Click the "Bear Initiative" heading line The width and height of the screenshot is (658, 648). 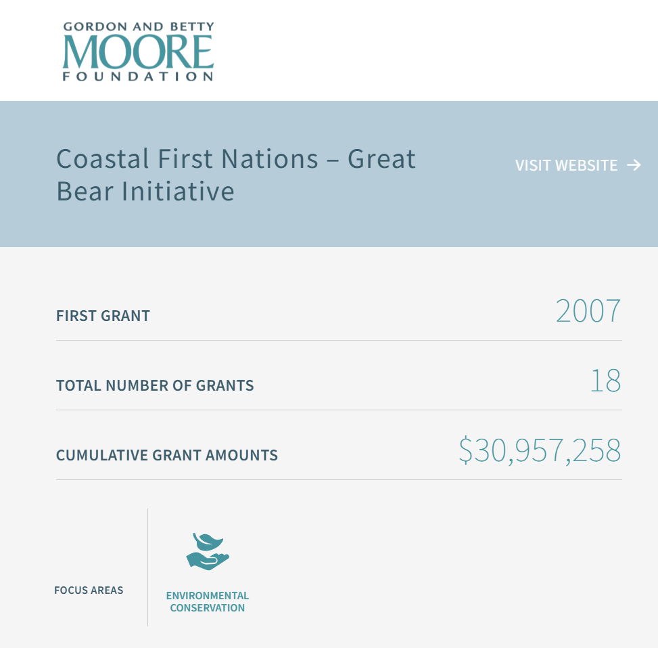click(145, 192)
